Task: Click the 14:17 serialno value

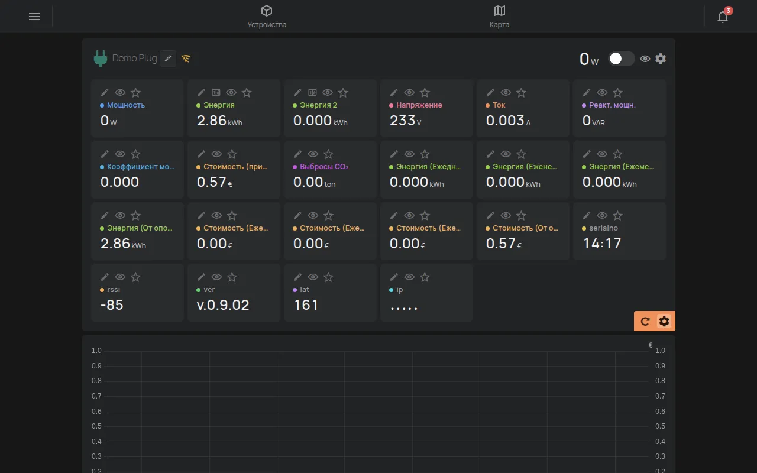Action: click(x=602, y=244)
